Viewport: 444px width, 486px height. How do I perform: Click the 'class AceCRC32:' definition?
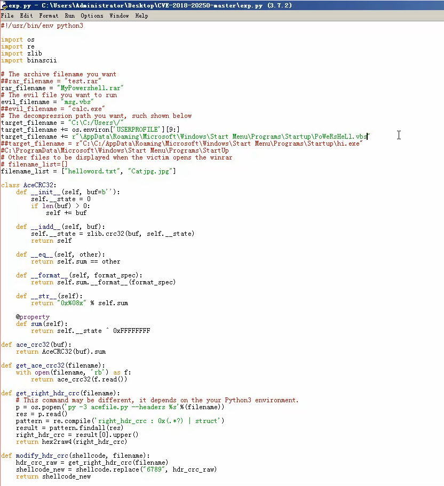click(29, 185)
